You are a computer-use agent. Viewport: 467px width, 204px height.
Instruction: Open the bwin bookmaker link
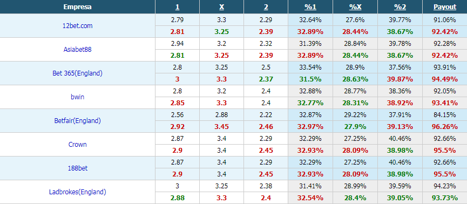click(77, 97)
